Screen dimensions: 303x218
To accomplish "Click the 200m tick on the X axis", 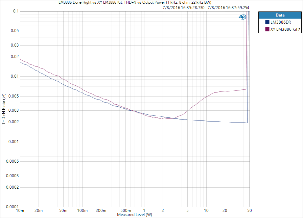I will coord(101,211).
